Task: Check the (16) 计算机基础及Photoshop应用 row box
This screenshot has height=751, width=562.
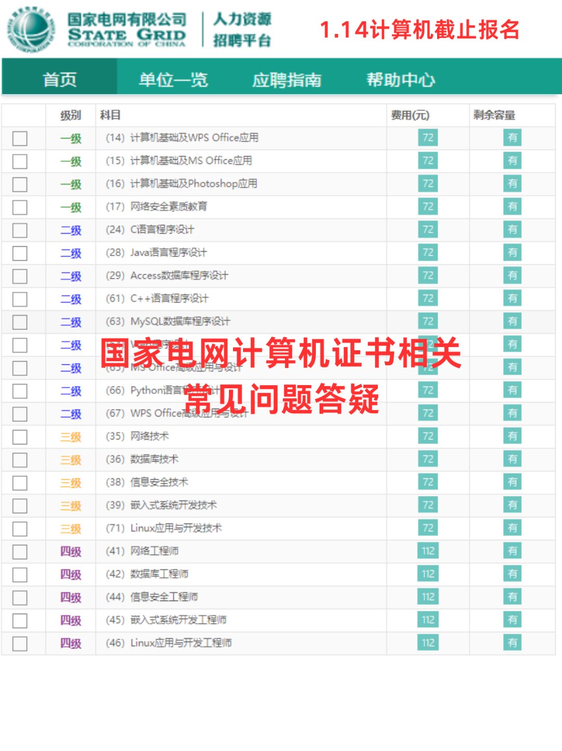Action: pyautogui.click(x=20, y=184)
